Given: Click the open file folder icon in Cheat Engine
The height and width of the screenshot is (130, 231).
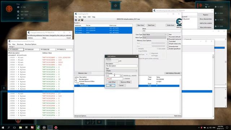Looking at the screenshot, I should (x=79, y=20).
